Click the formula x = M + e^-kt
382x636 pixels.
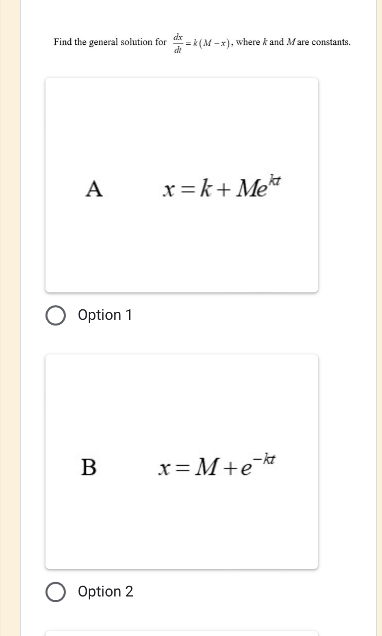(217, 466)
